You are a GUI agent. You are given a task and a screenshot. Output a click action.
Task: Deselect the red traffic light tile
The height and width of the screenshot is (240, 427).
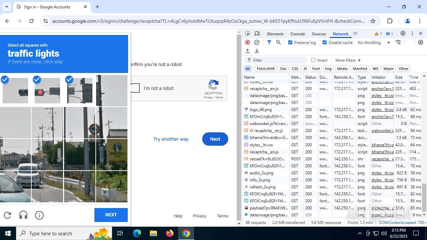point(47,91)
